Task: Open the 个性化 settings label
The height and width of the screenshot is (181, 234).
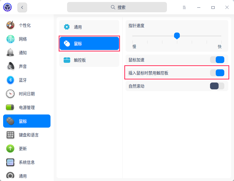Action: coord(25,25)
